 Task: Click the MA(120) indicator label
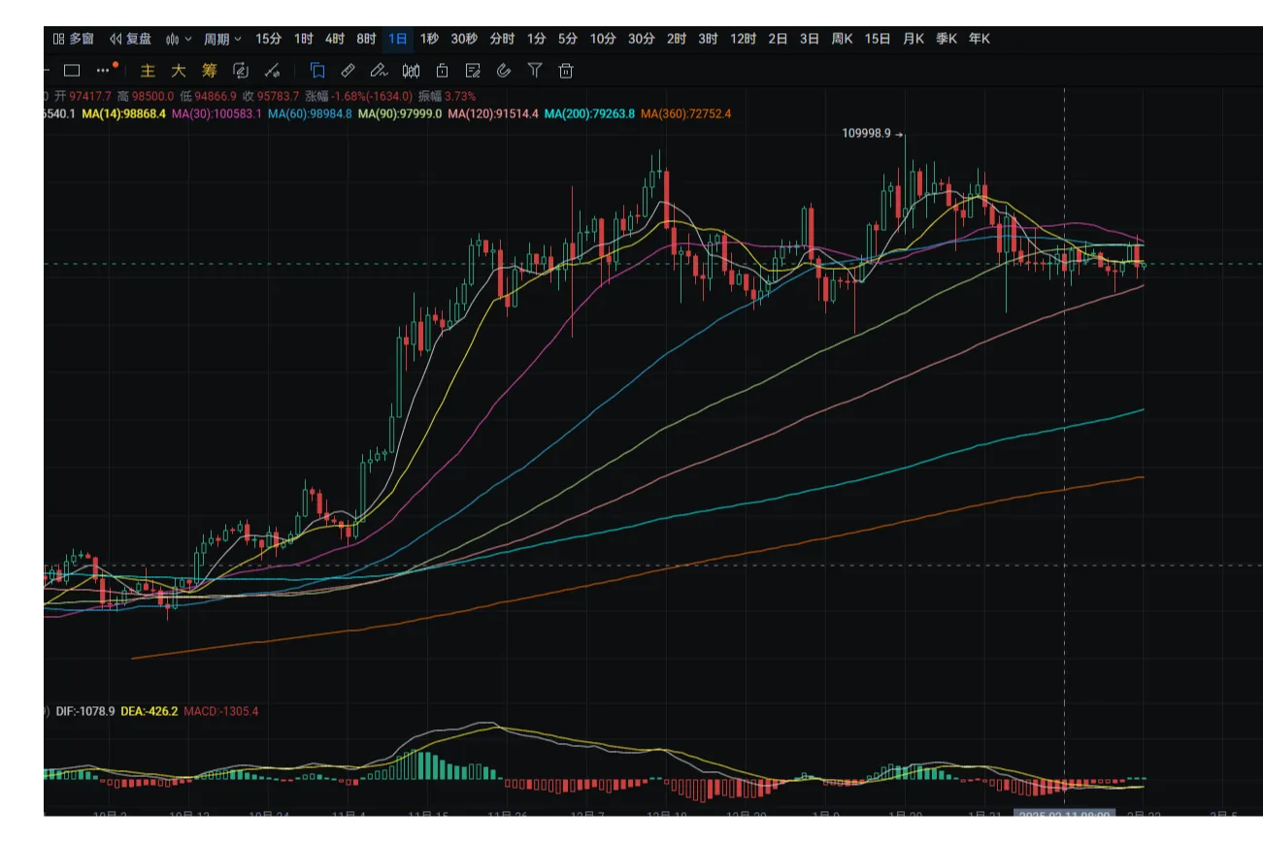pos(493,113)
